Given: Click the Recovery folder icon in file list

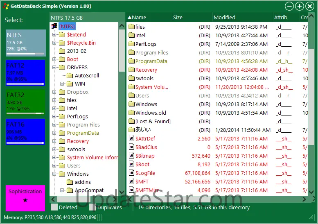Looking at the screenshot, I should pos(132,70).
